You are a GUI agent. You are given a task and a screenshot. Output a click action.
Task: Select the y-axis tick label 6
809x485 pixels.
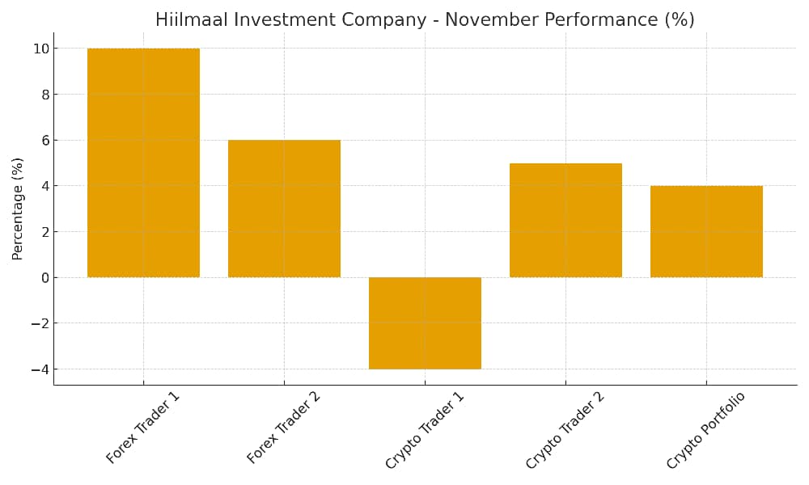[44, 140]
